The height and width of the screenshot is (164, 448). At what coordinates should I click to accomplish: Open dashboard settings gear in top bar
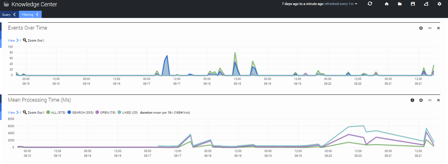click(439, 4)
